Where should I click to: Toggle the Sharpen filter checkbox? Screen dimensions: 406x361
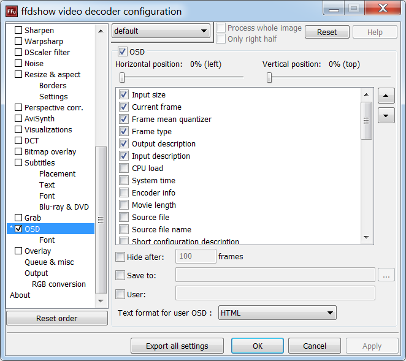(18, 30)
